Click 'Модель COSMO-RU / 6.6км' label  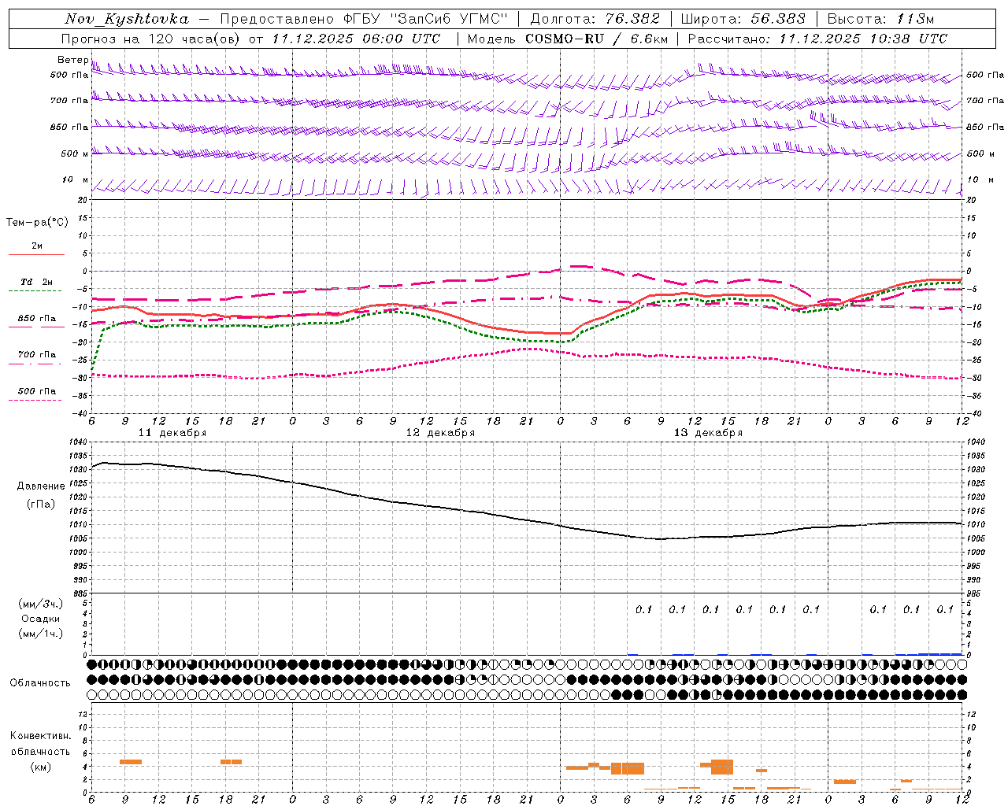pyautogui.click(x=567, y=39)
